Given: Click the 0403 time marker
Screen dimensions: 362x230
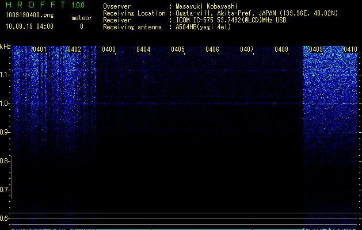Looking at the screenshot, I should [x=109, y=49].
